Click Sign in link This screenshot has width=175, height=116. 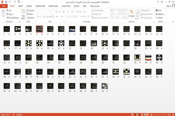(x=169, y=6)
